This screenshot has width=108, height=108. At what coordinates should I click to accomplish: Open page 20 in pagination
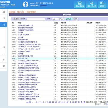coord(79,102)
